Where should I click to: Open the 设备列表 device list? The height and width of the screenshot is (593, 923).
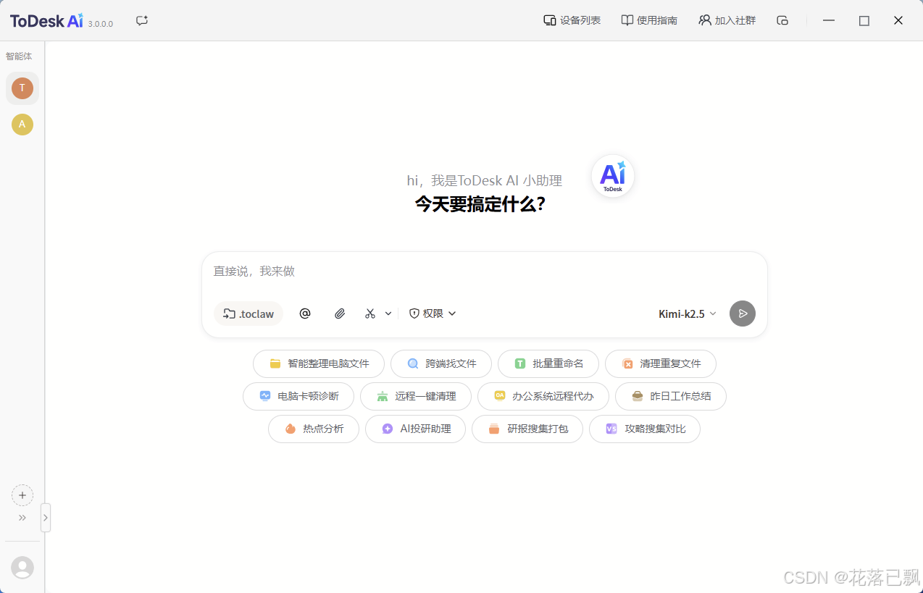coord(572,20)
